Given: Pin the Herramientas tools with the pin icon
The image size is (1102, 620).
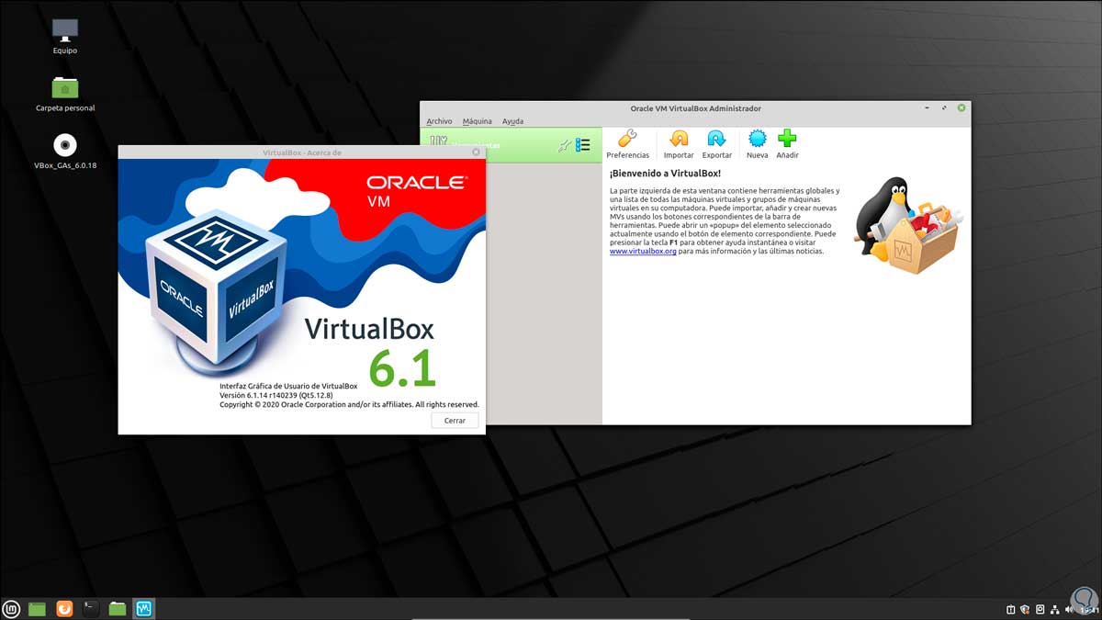Looking at the screenshot, I should 565,145.
